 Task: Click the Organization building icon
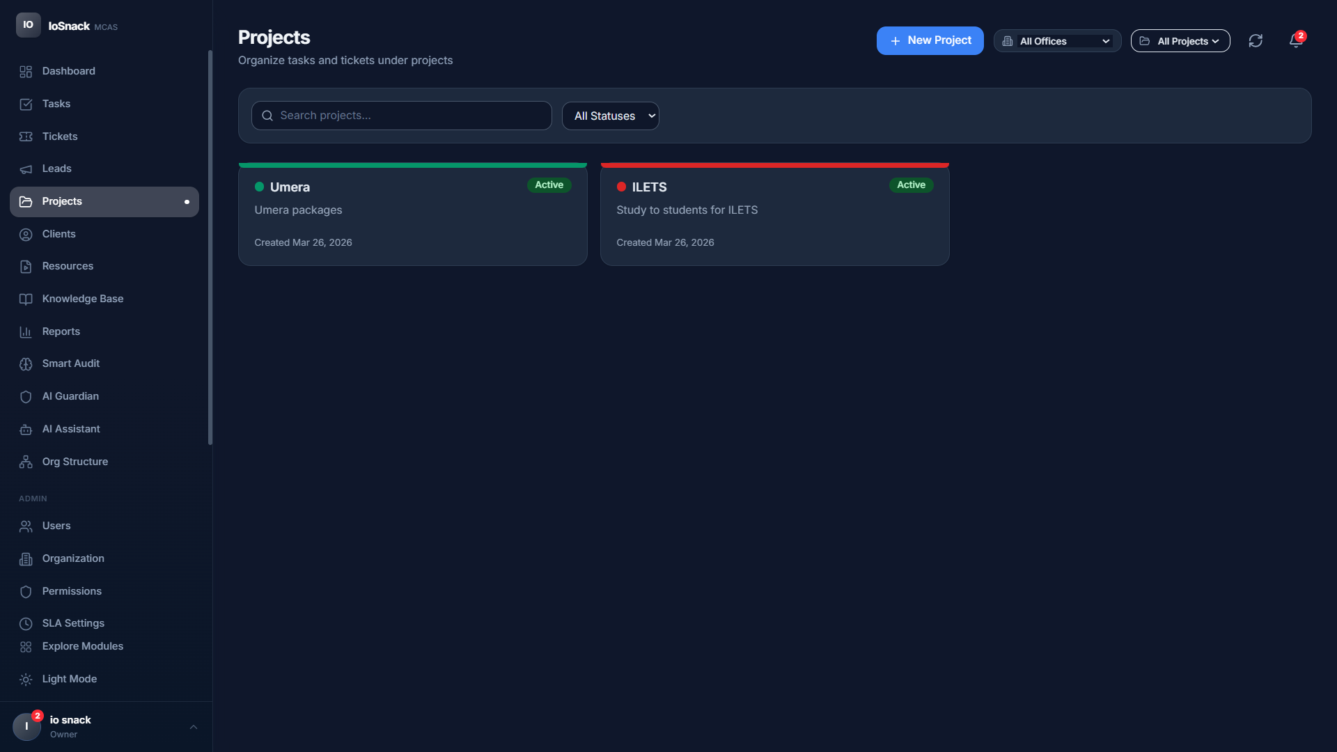pyautogui.click(x=26, y=559)
